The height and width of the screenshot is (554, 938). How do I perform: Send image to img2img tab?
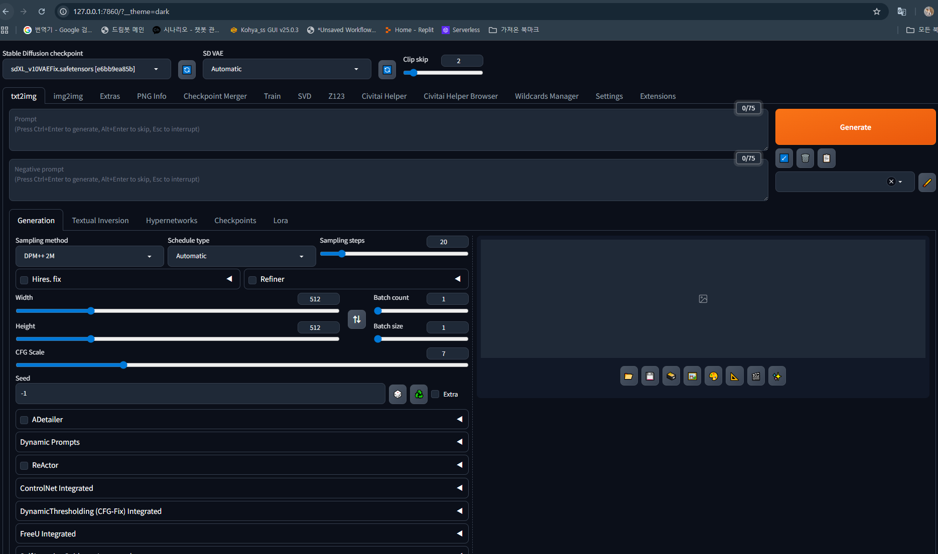click(692, 376)
